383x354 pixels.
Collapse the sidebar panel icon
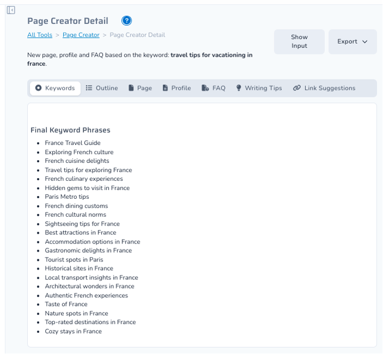pos(11,10)
